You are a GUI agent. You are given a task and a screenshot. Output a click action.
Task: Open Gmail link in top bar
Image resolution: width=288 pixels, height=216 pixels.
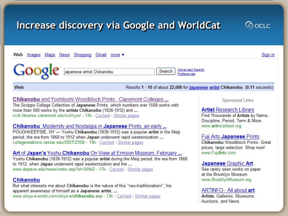pyautogui.click(x=101, y=55)
